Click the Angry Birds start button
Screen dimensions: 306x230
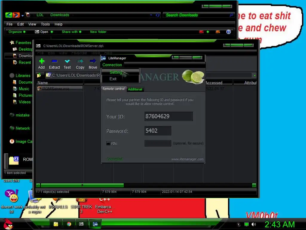[x=8, y=224]
